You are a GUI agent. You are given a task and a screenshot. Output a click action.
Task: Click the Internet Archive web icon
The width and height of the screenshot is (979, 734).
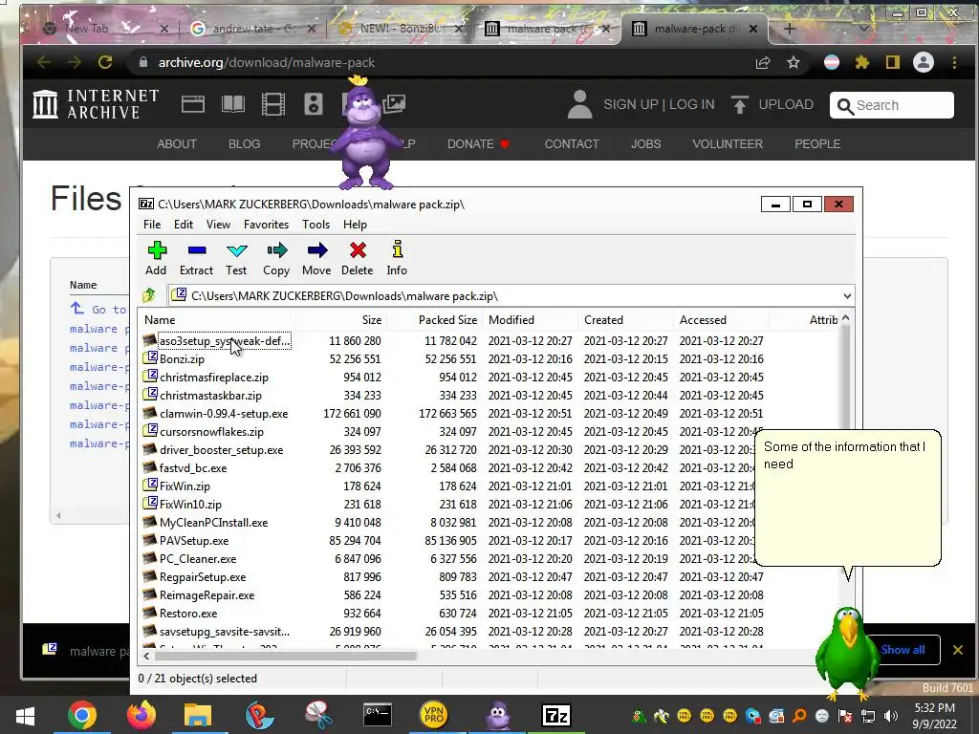193,104
